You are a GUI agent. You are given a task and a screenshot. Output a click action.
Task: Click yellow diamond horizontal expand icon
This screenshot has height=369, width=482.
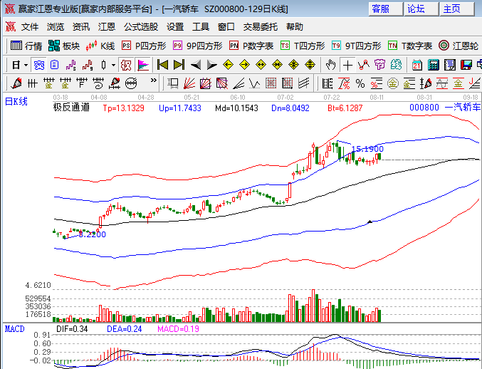point(261,66)
